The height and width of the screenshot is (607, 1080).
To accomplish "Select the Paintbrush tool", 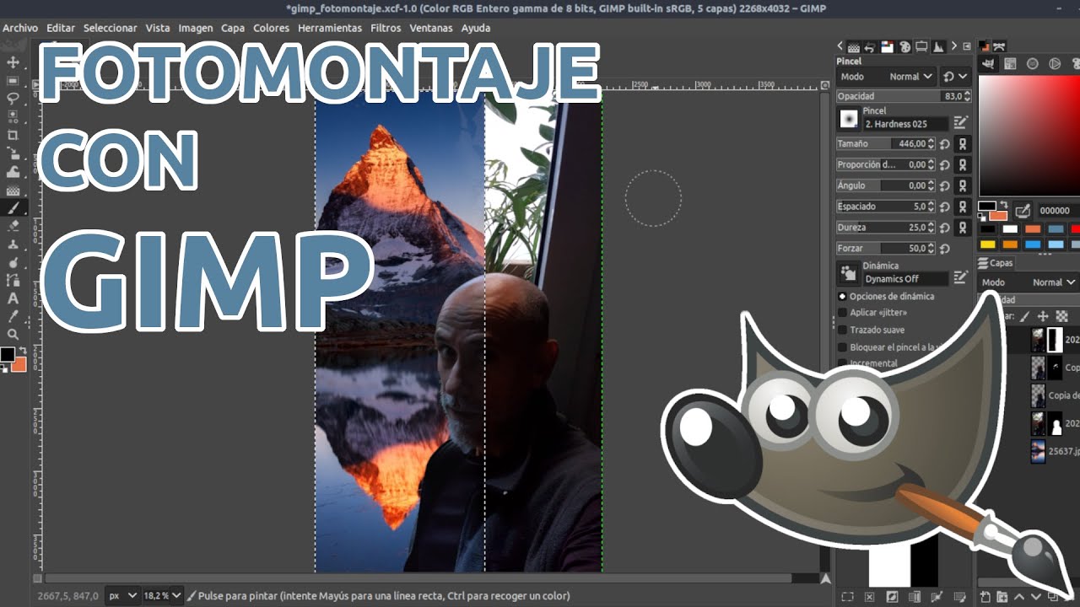I will (13, 207).
